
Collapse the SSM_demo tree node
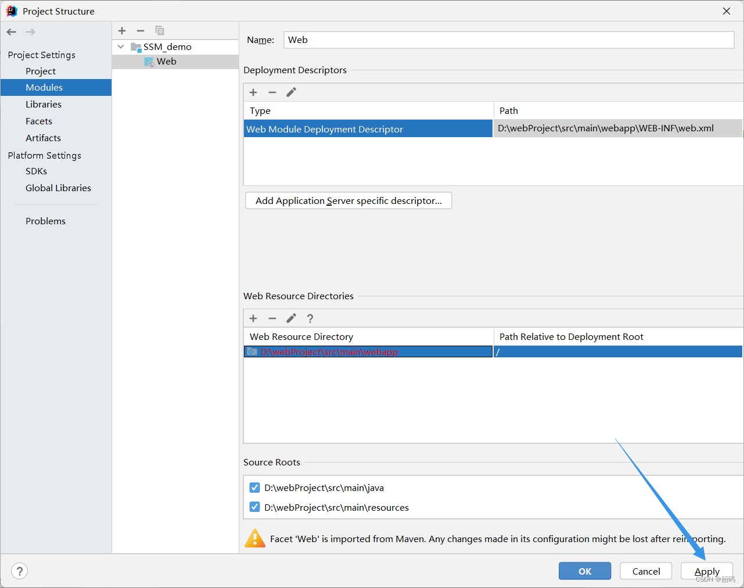pyautogui.click(x=121, y=47)
